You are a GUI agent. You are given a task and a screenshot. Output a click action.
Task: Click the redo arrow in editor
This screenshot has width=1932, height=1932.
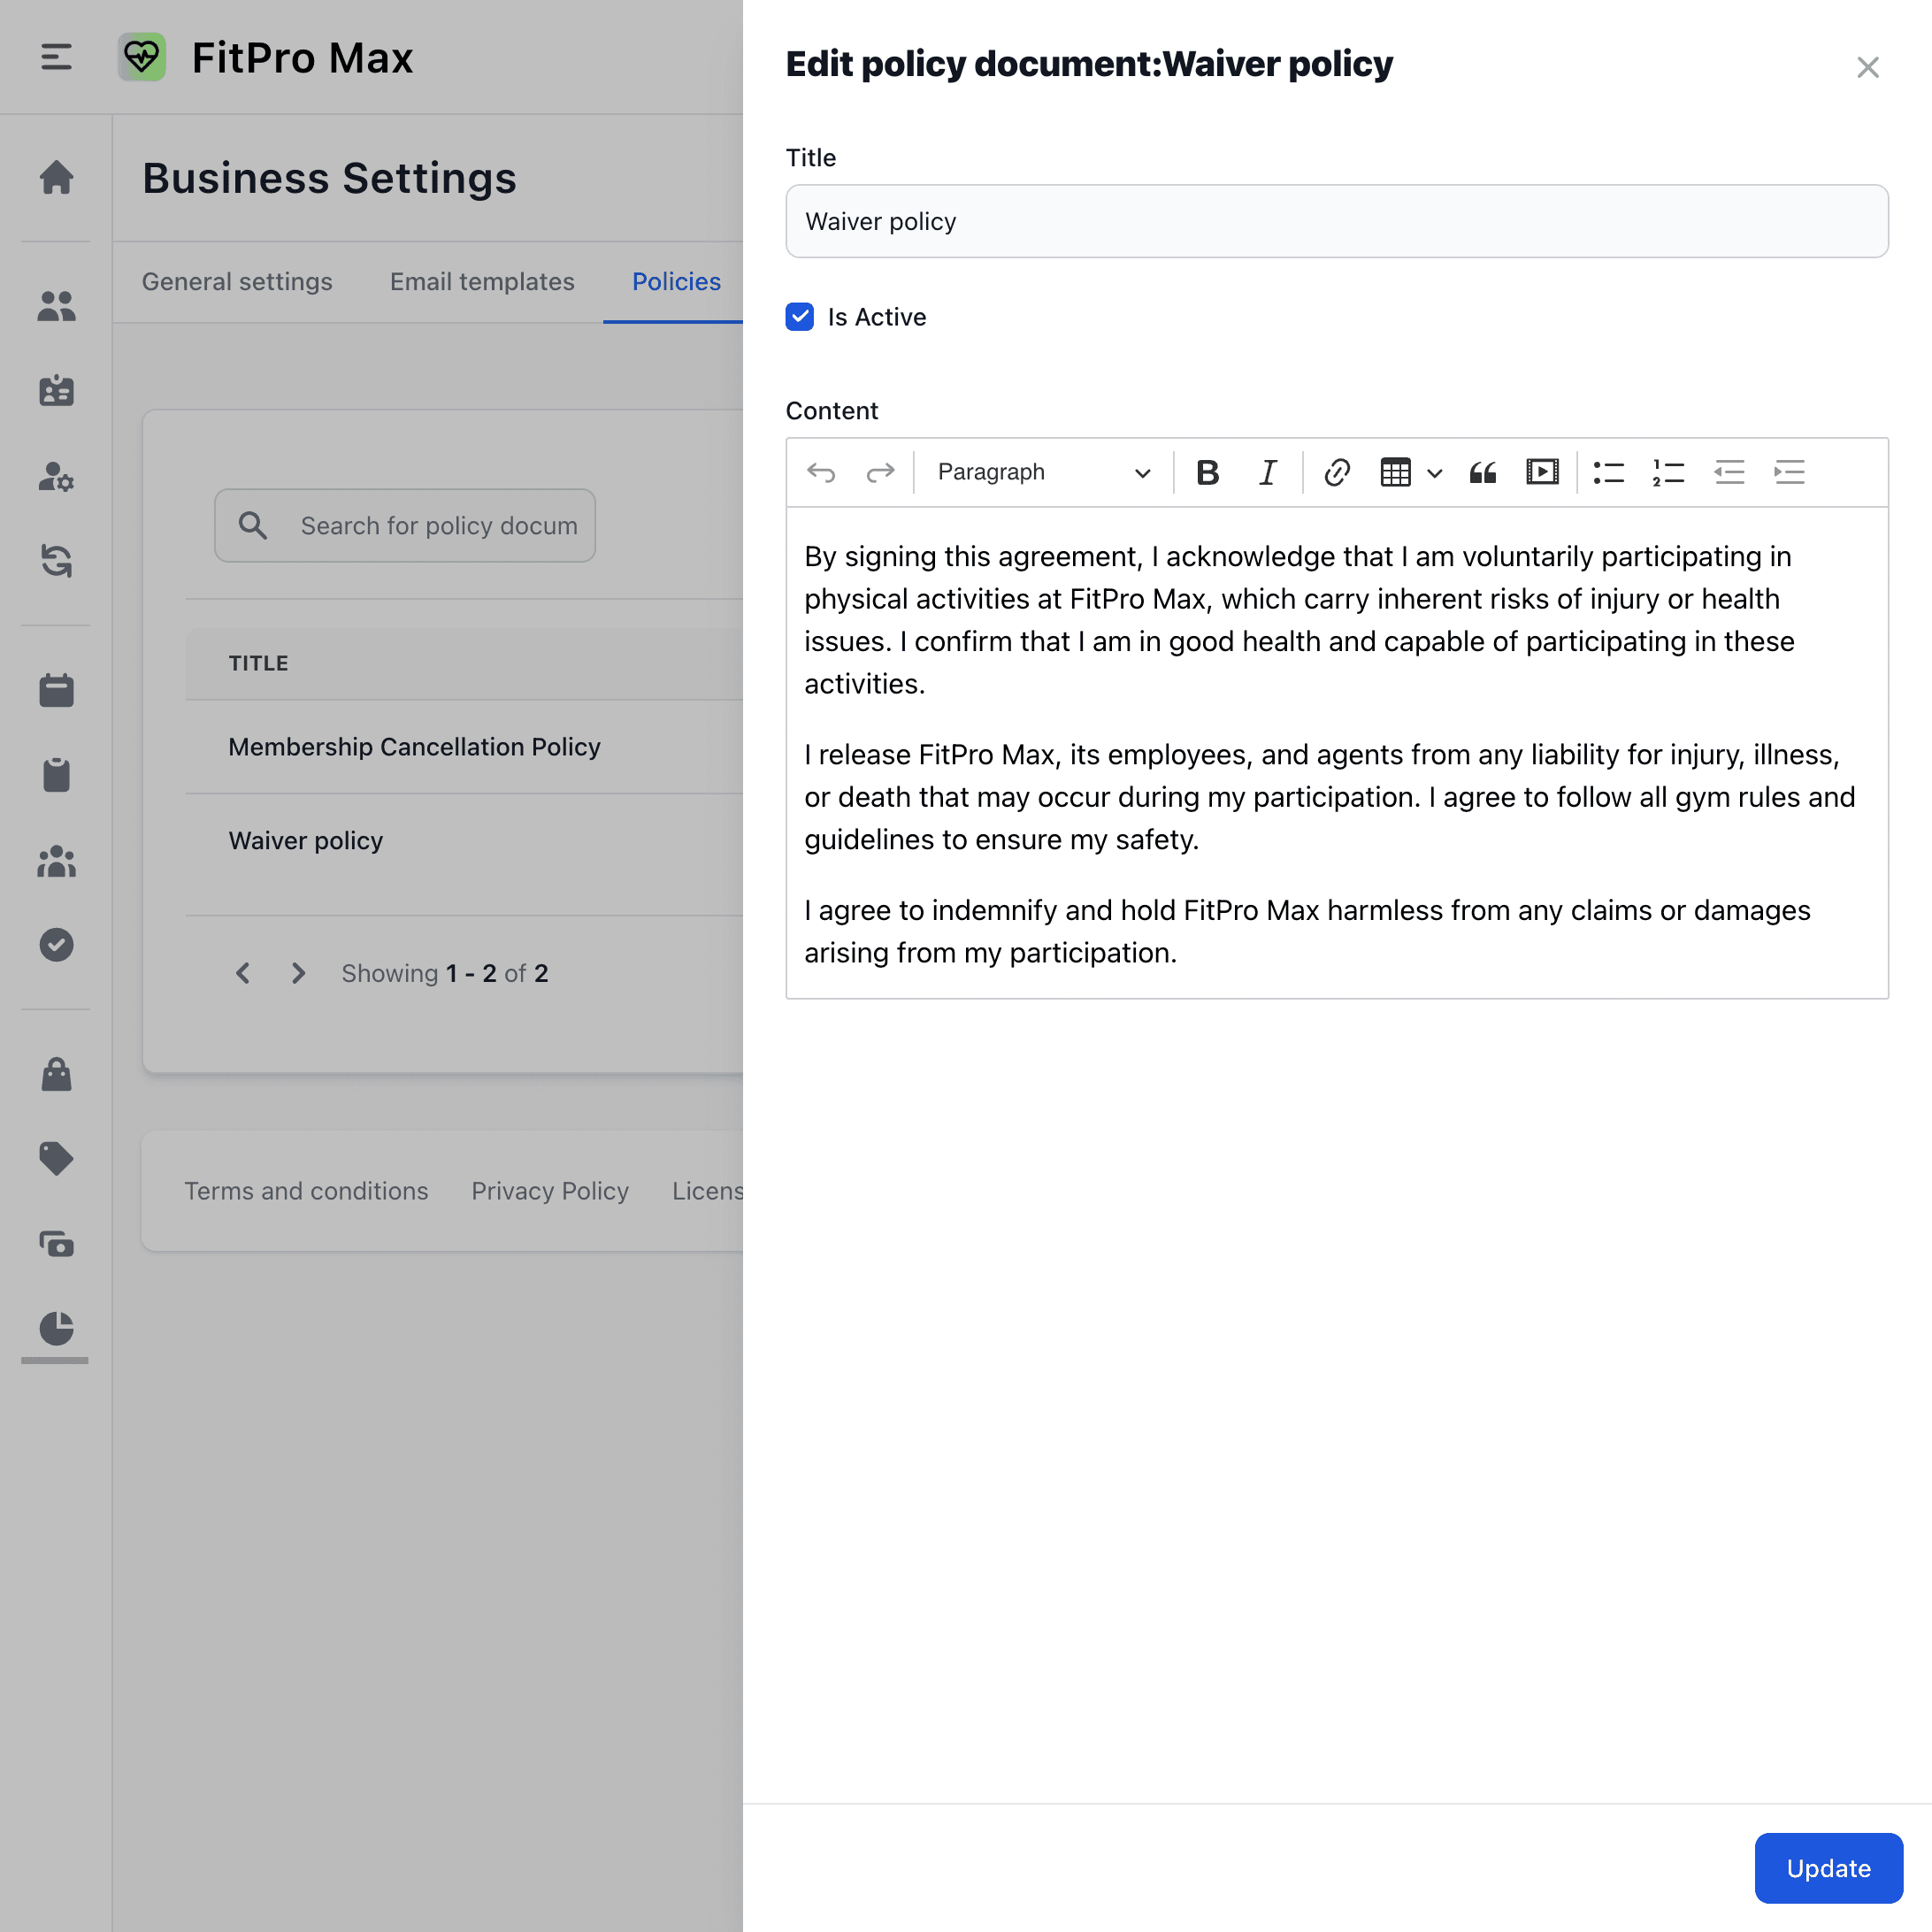pos(880,472)
